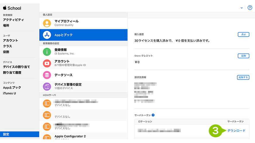Open アクティビティ in the sidebar

click(x=13, y=20)
